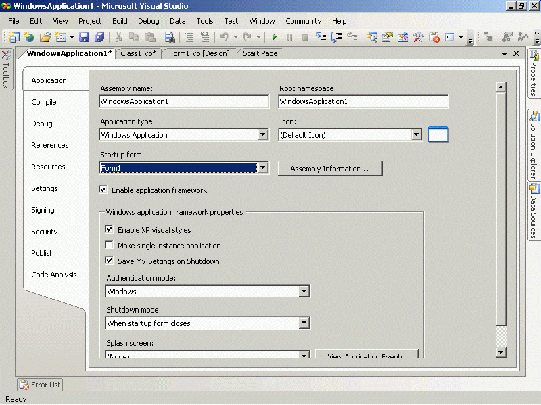Click the New Project toolbar icon
The height and width of the screenshot is (405, 541).
[x=14, y=37]
